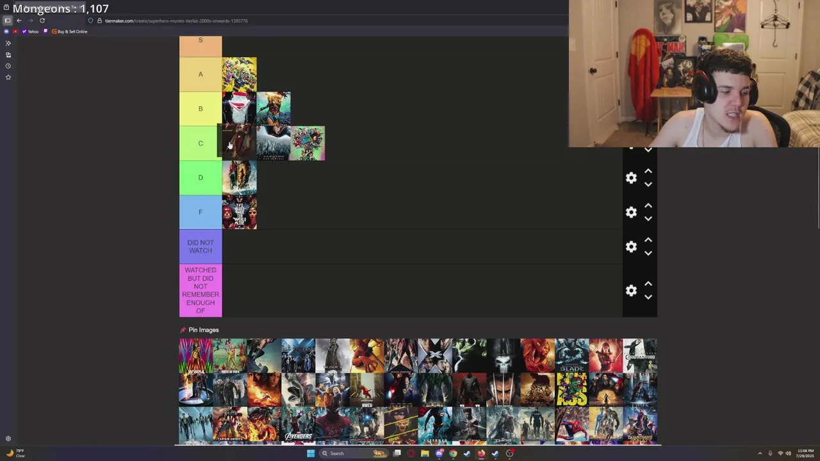This screenshot has height=461, width=820.
Task: Open the taskbar clock showing 11:06 PM
Action: pyautogui.click(x=805, y=453)
